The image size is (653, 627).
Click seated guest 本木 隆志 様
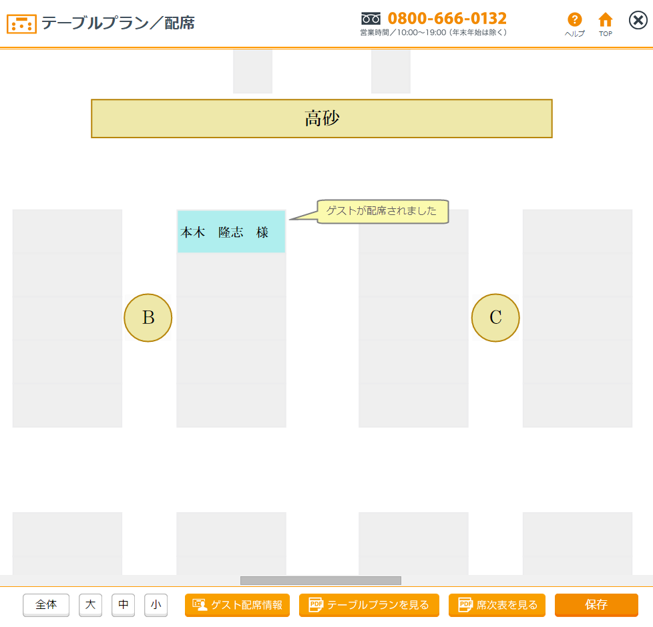click(x=231, y=232)
